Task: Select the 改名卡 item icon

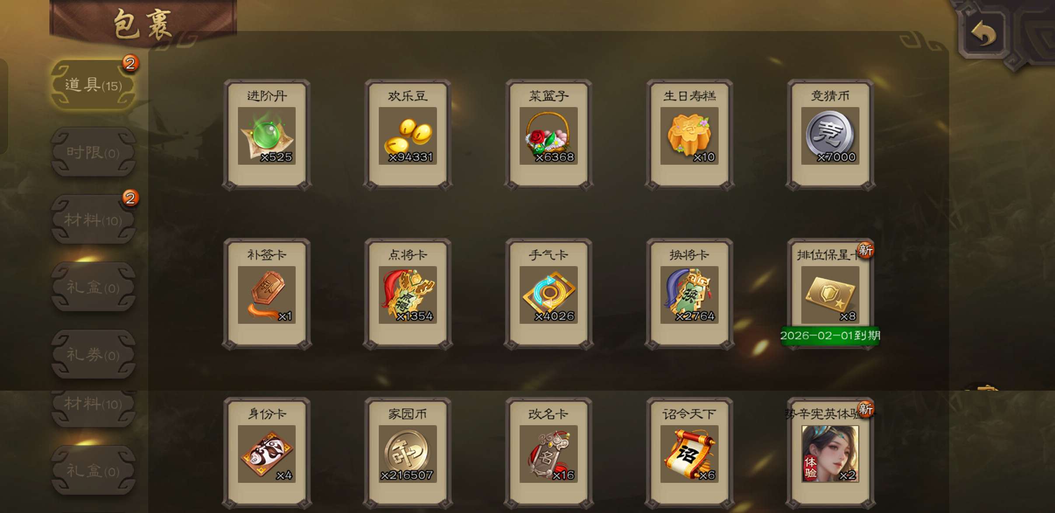Action: coord(548,454)
